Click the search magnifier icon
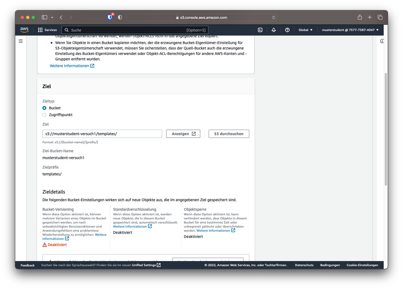This screenshot has width=403, height=289. (x=67, y=30)
